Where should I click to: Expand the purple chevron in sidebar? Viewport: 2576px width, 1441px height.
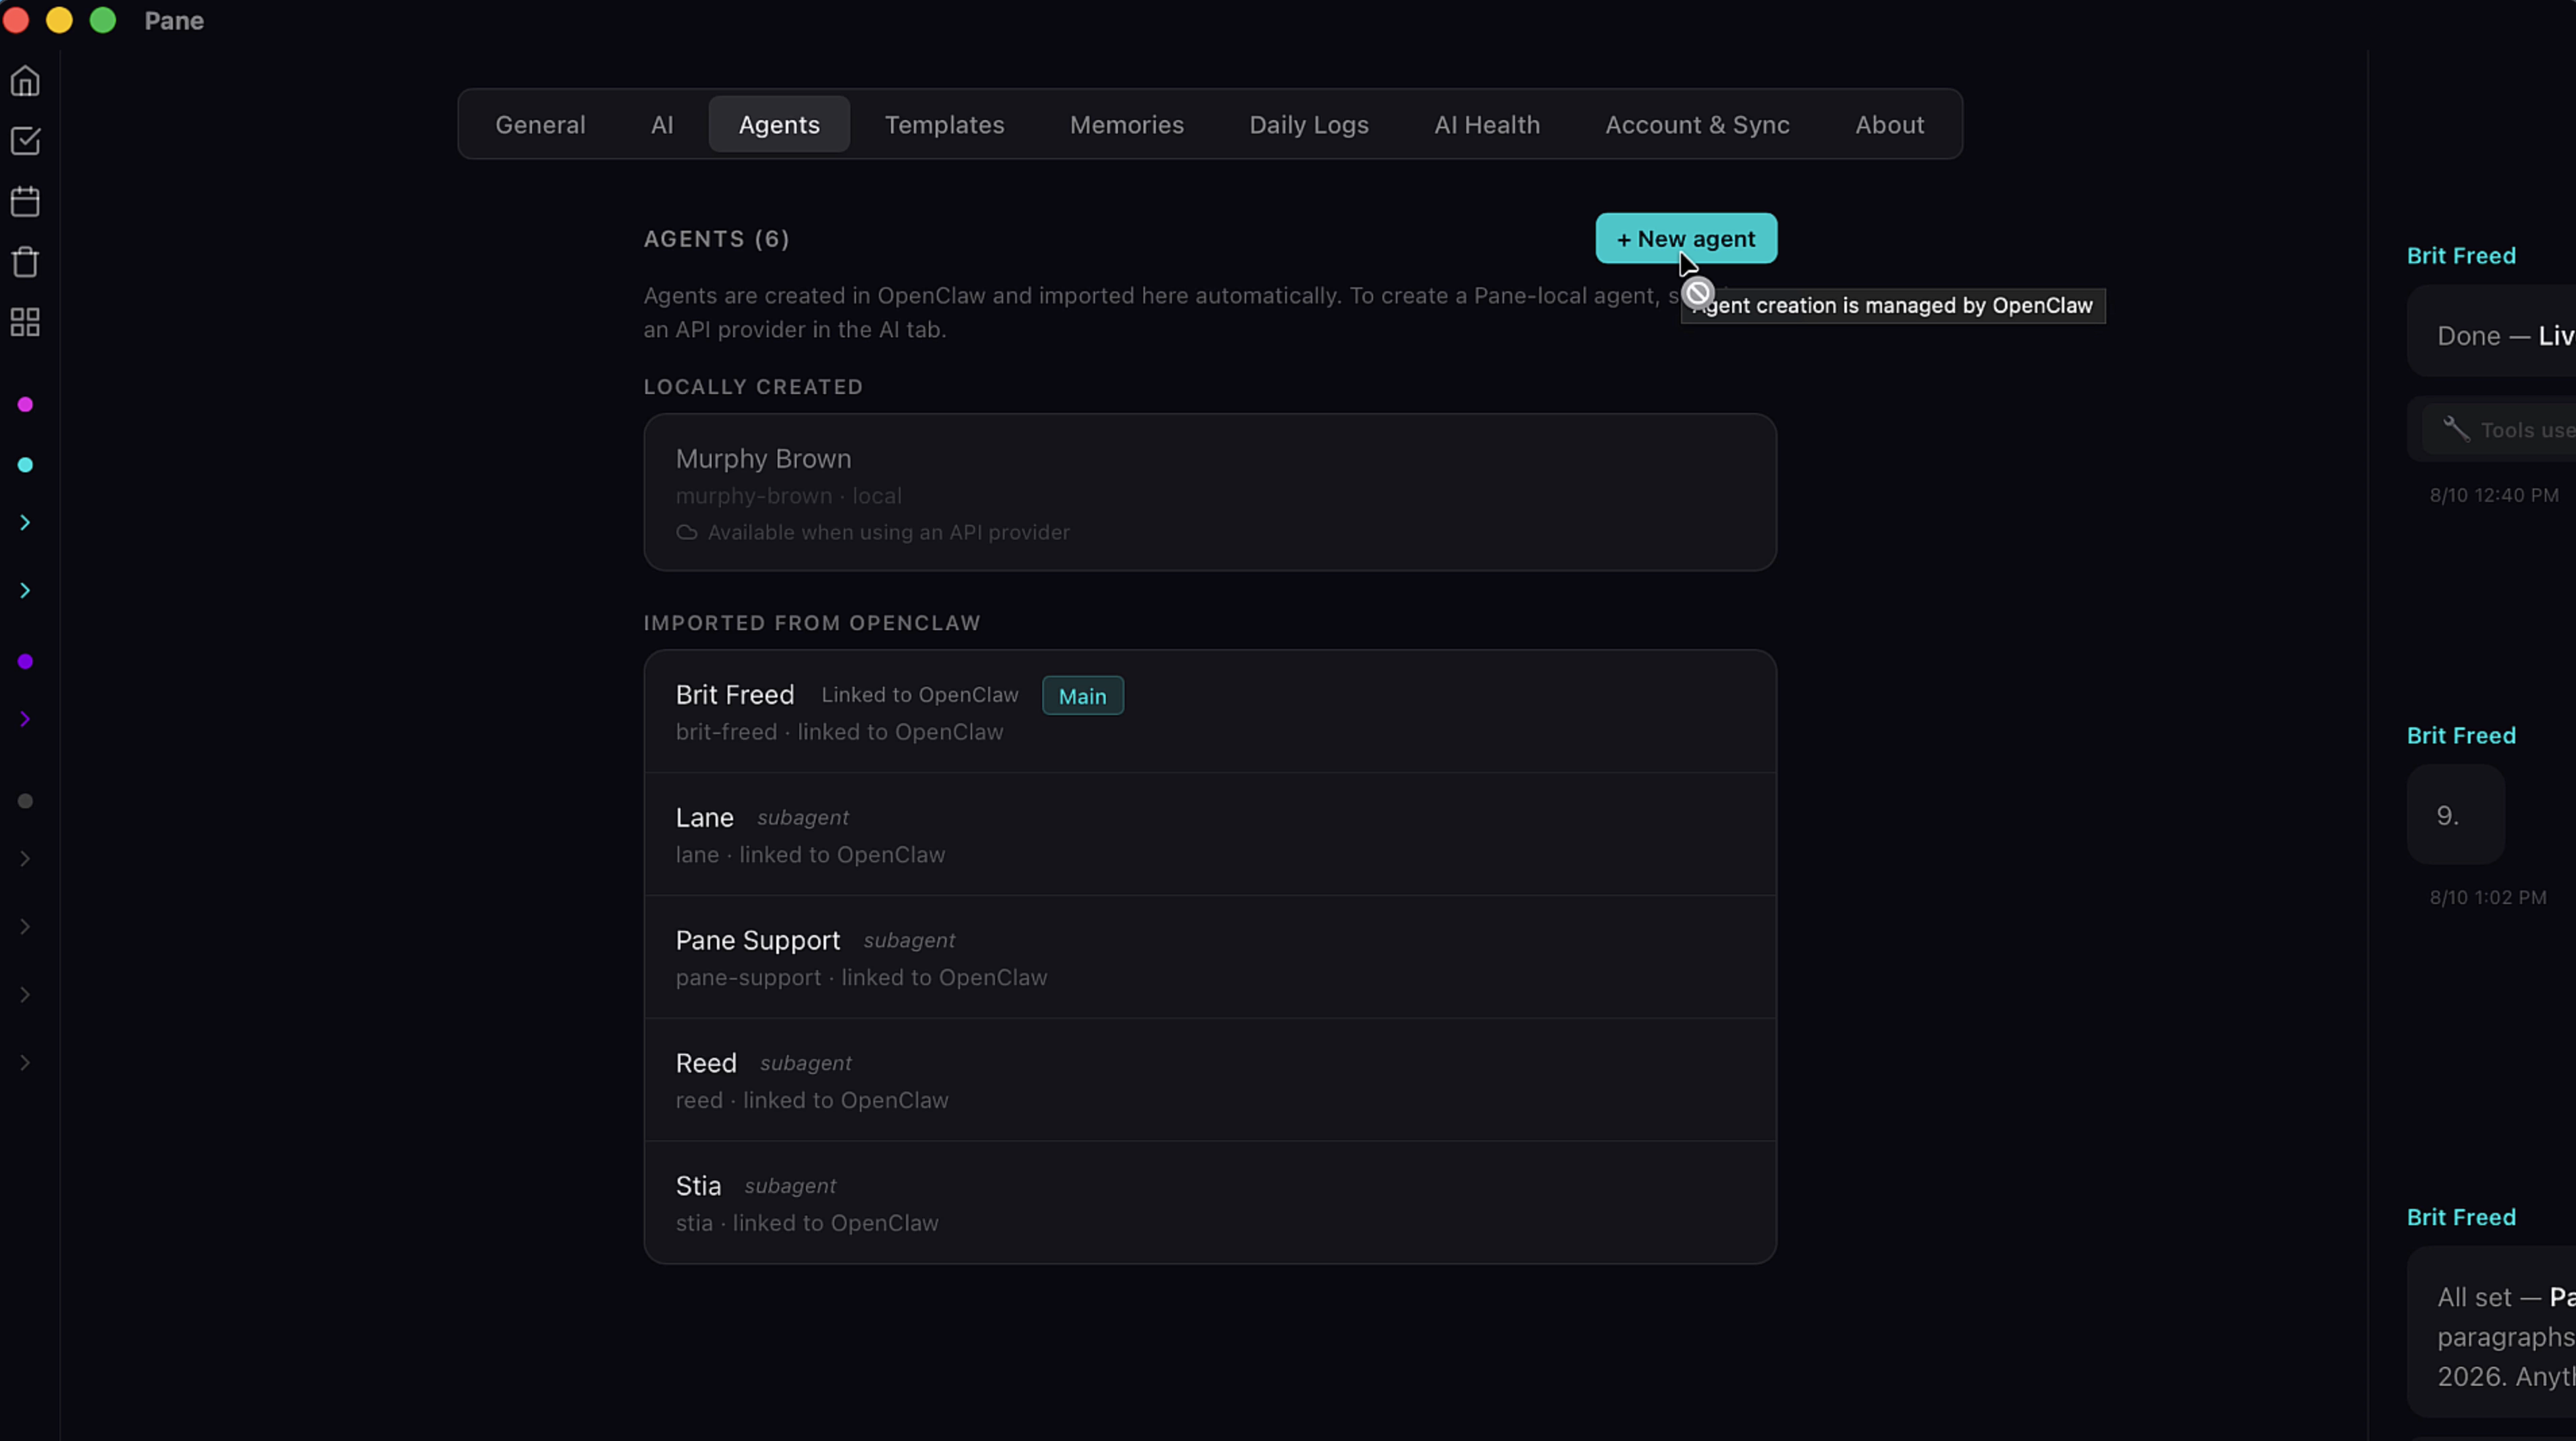(x=25, y=720)
